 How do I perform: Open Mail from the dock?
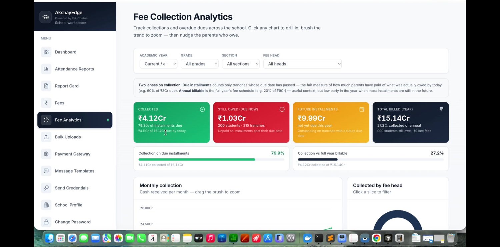(95, 238)
